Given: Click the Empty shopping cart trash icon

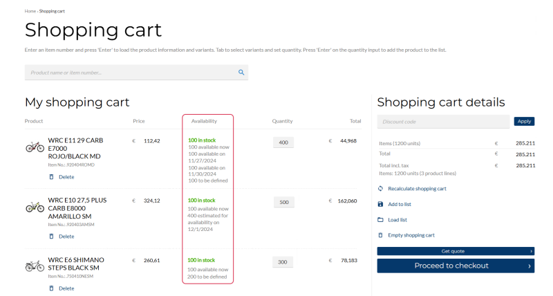Looking at the screenshot, I should click(380, 235).
